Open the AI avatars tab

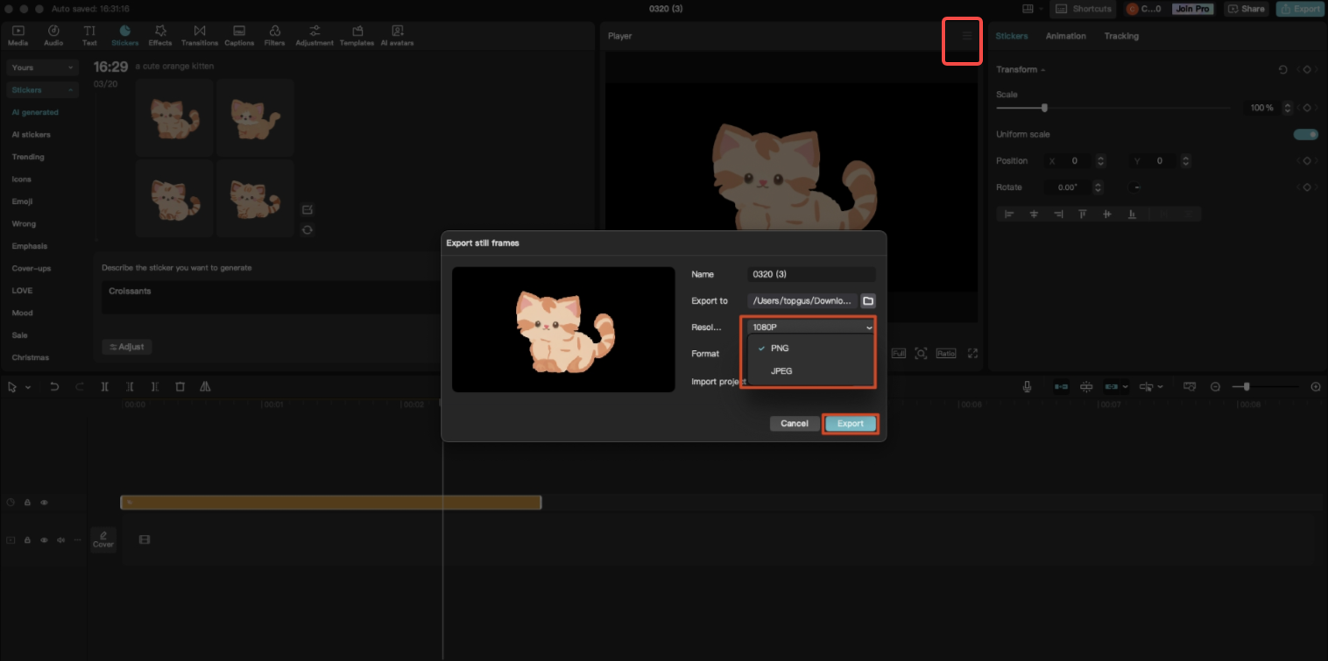click(x=397, y=35)
